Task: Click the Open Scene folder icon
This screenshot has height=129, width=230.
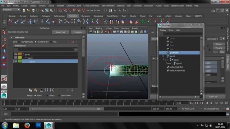Action: [x=28, y=10]
